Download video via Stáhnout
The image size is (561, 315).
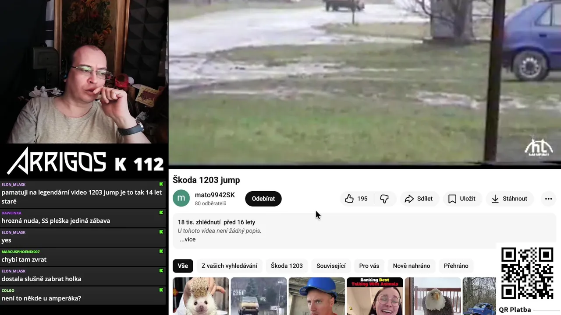click(x=510, y=199)
